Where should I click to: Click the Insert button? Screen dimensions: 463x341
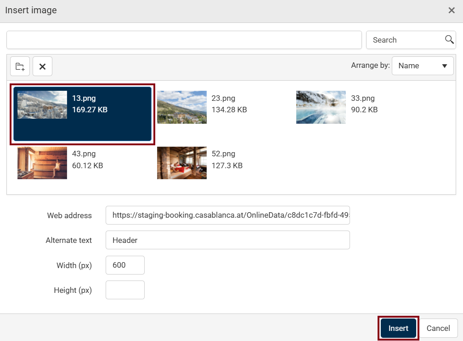(398, 328)
